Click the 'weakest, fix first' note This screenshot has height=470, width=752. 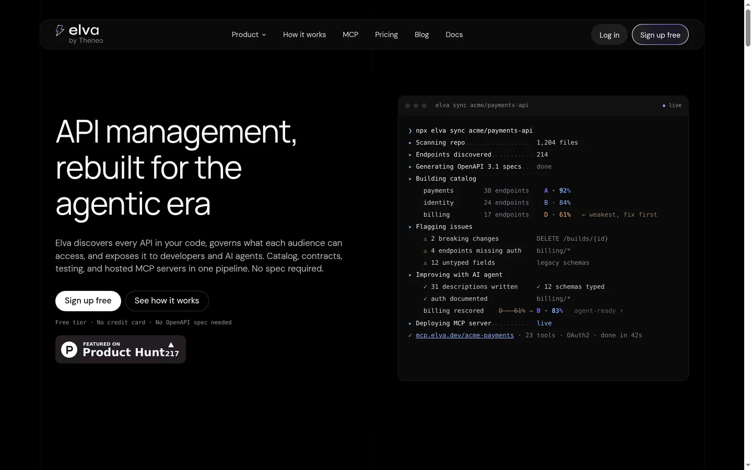(619, 215)
